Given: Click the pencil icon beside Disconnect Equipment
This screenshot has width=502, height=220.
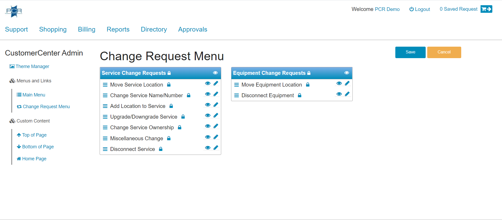Looking at the screenshot, I should tap(347, 94).
